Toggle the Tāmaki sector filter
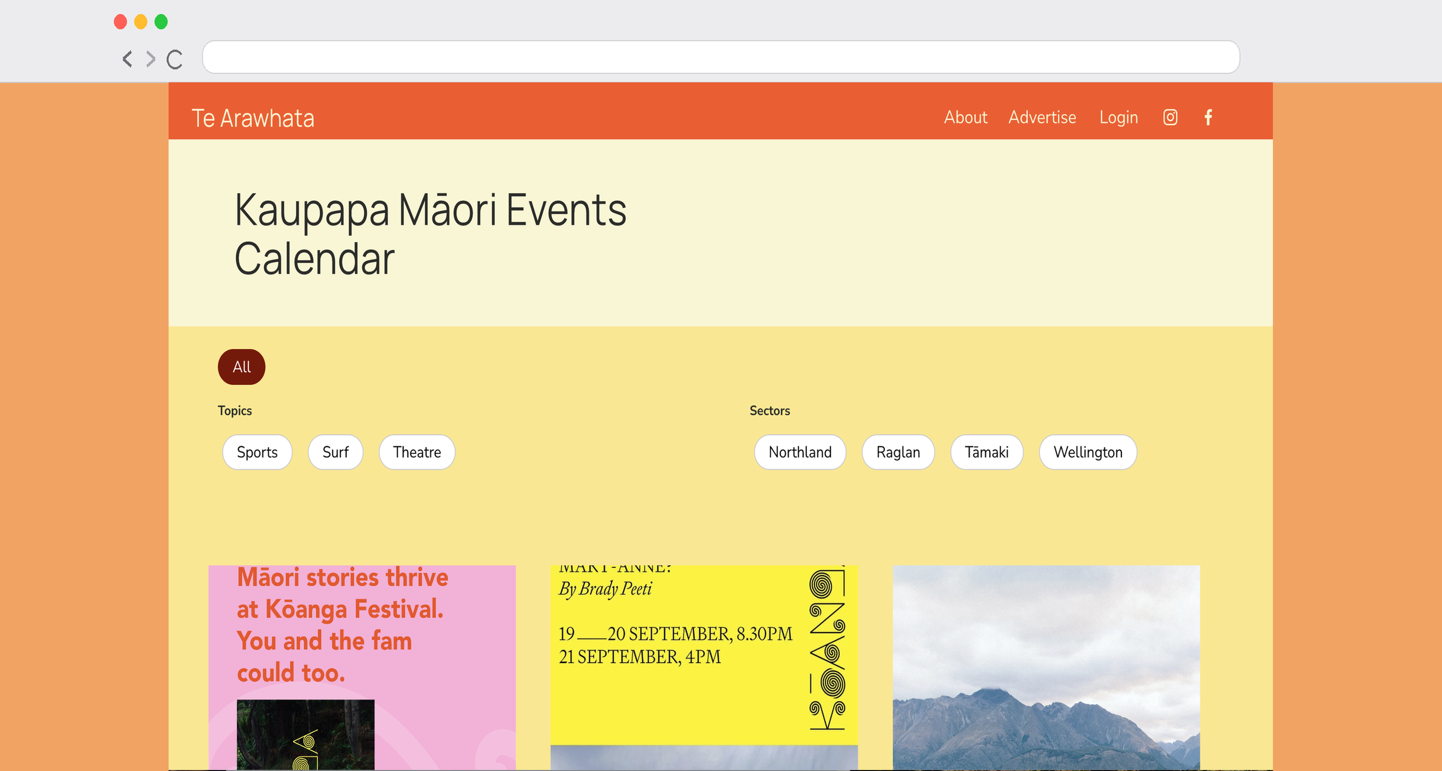The height and width of the screenshot is (771, 1442). tap(987, 452)
